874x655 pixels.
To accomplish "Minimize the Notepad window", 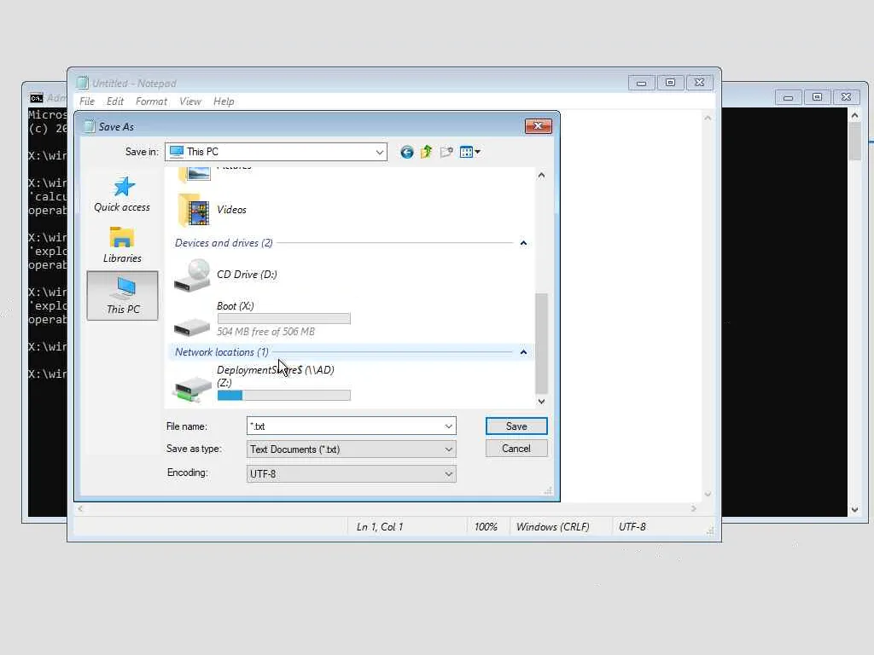I will click(x=642, y=83).
